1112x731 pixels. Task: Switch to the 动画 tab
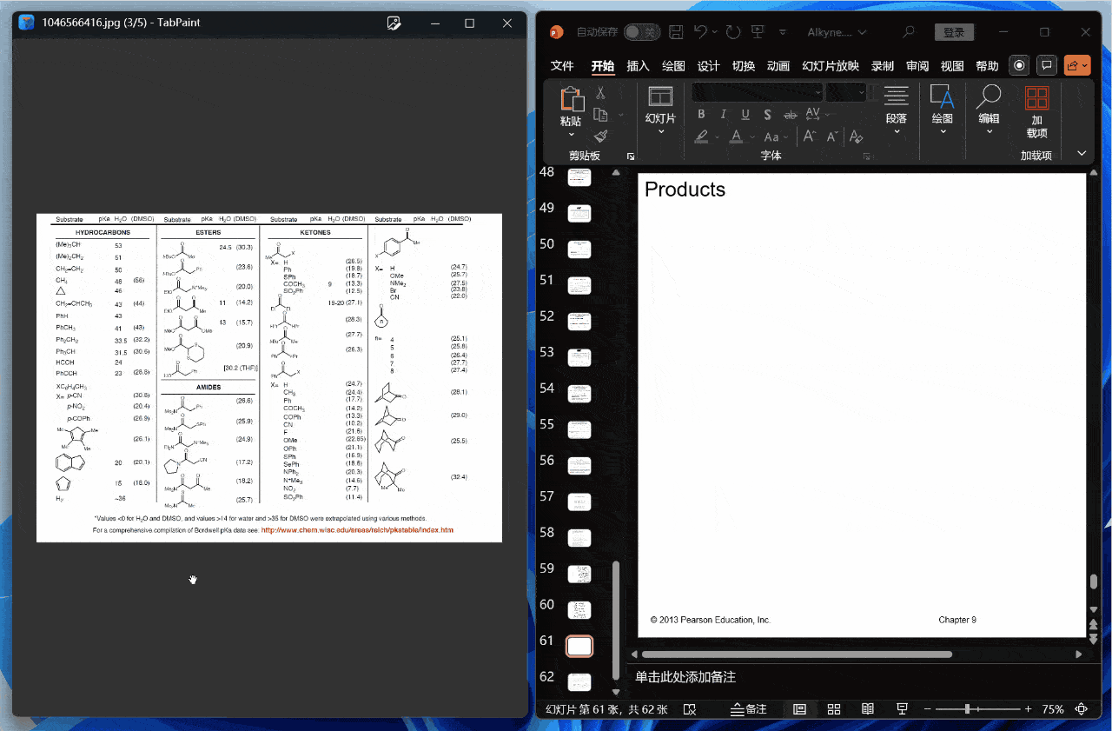(x=778, y=66)
